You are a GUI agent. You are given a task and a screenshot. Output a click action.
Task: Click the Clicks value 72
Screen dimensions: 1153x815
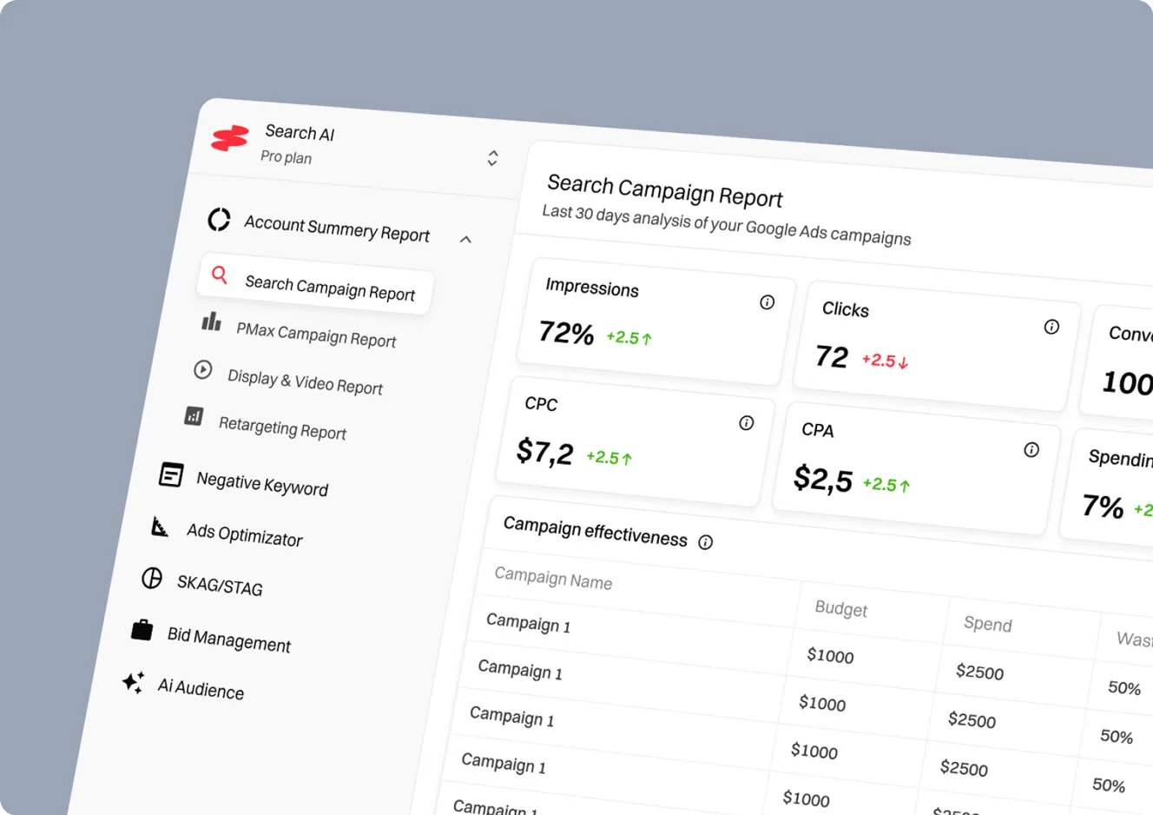pos(832,356)
